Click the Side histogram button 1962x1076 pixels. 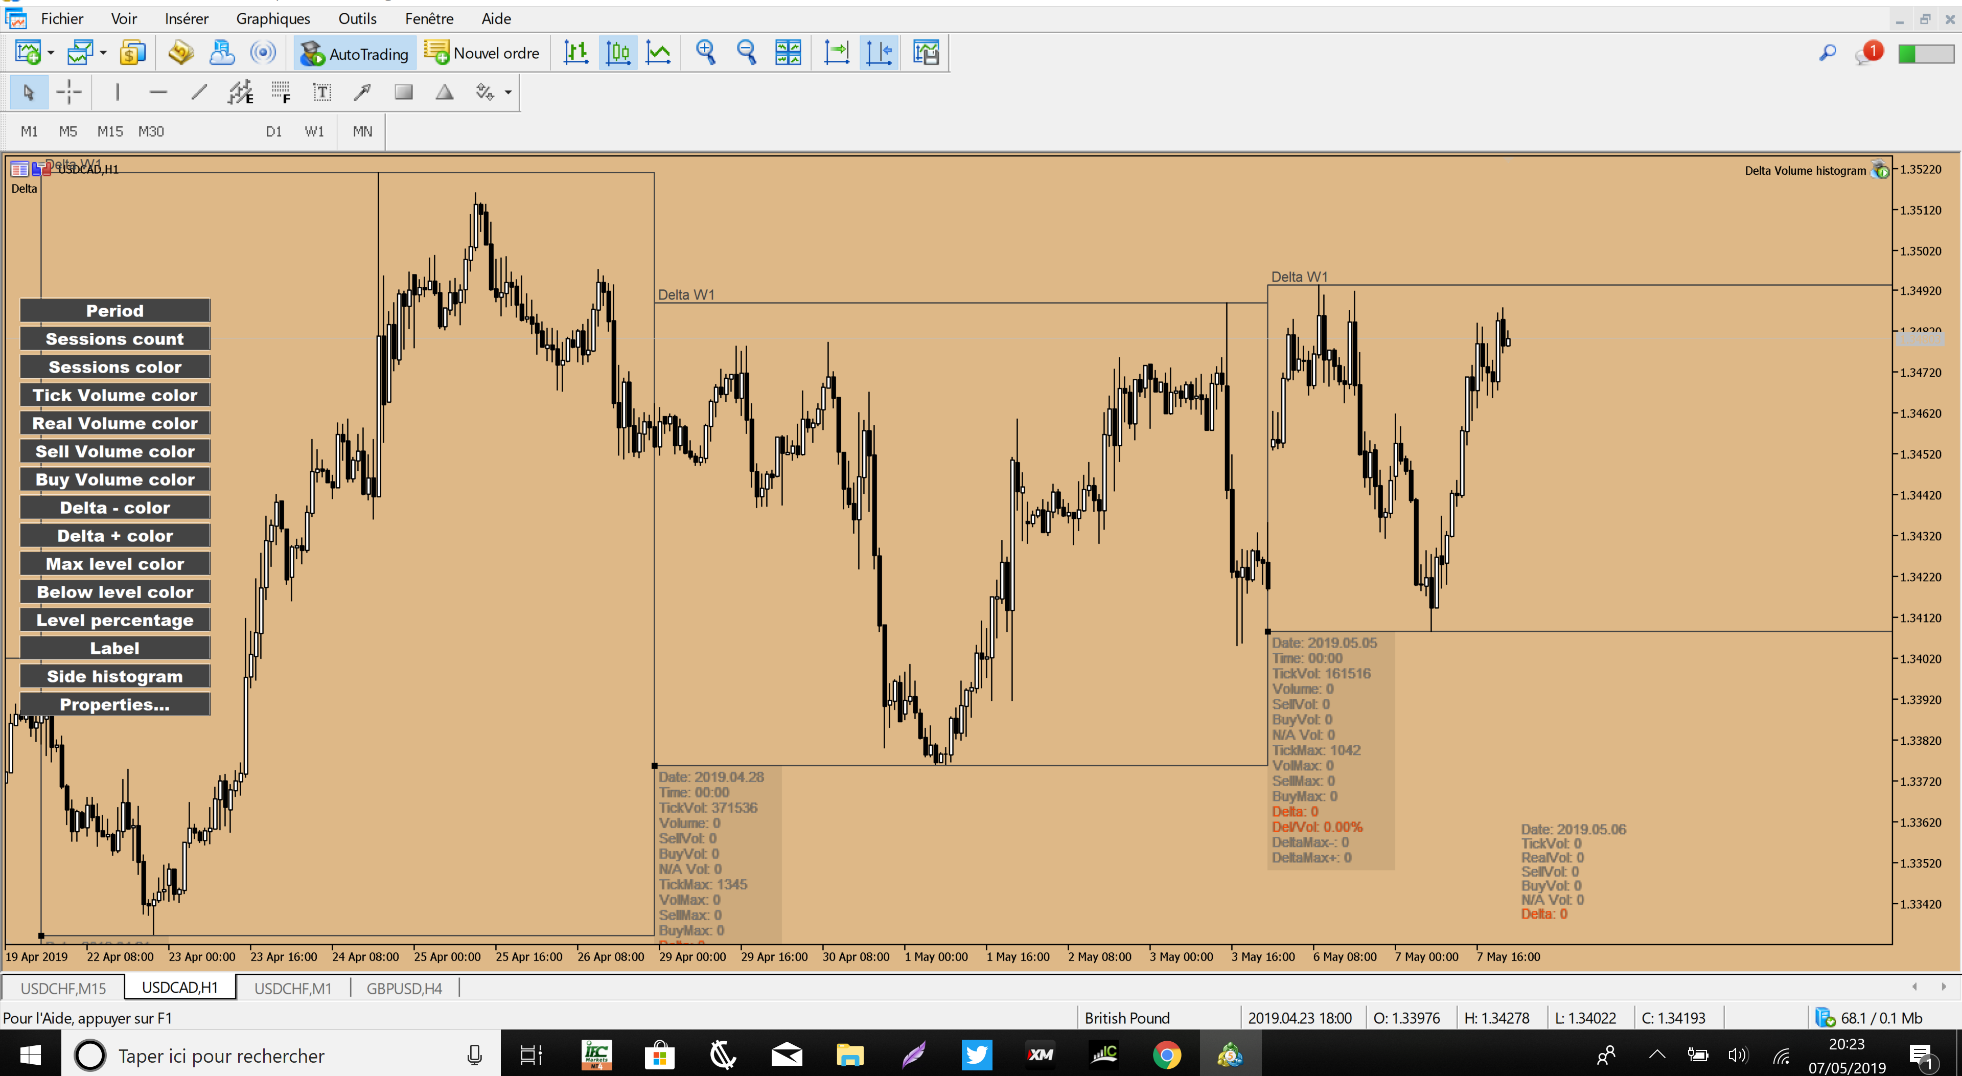(x=115, y=676)
